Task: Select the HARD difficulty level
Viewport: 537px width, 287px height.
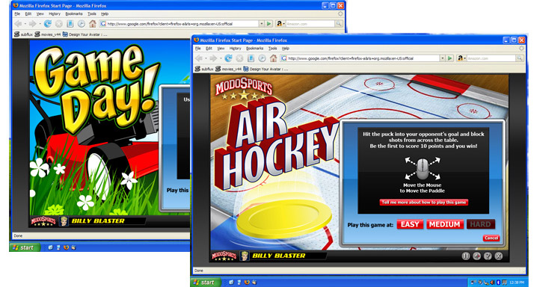Action: pos(480,224)
